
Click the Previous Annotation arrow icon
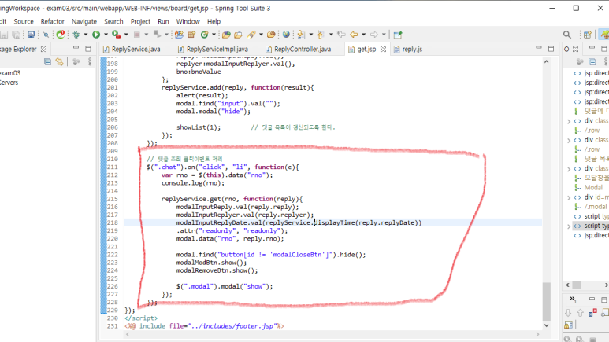[x=321, y=35]
